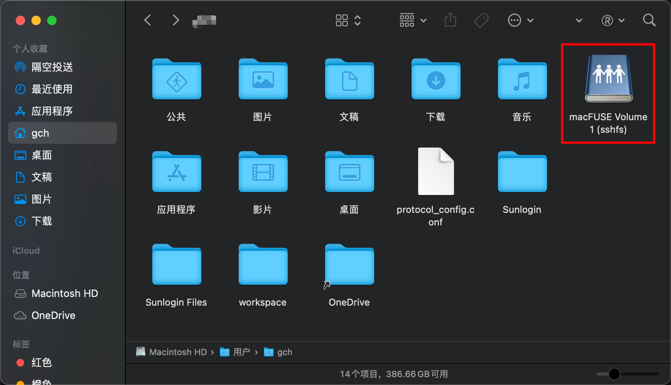Go forward with the right arrow button

(x=176, y=20)
